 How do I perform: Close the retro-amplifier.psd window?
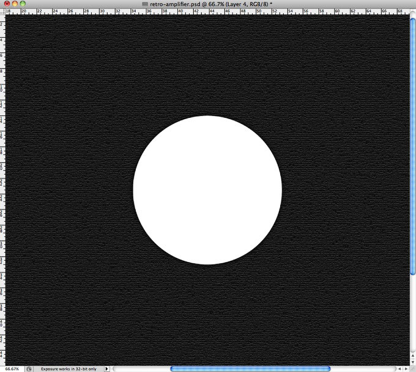[7, 4]
